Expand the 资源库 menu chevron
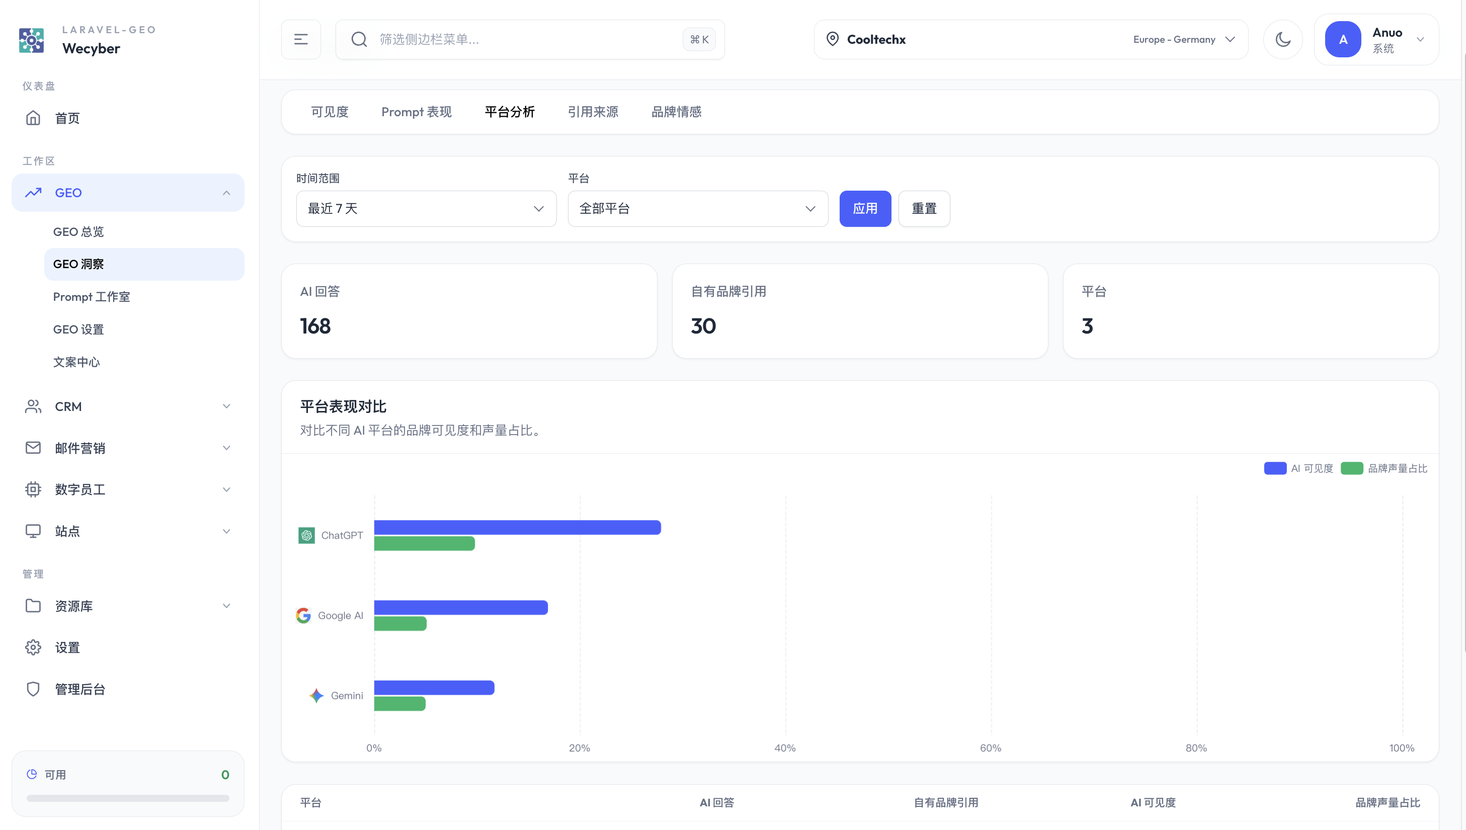1466x830 pixels. point(226,606)
